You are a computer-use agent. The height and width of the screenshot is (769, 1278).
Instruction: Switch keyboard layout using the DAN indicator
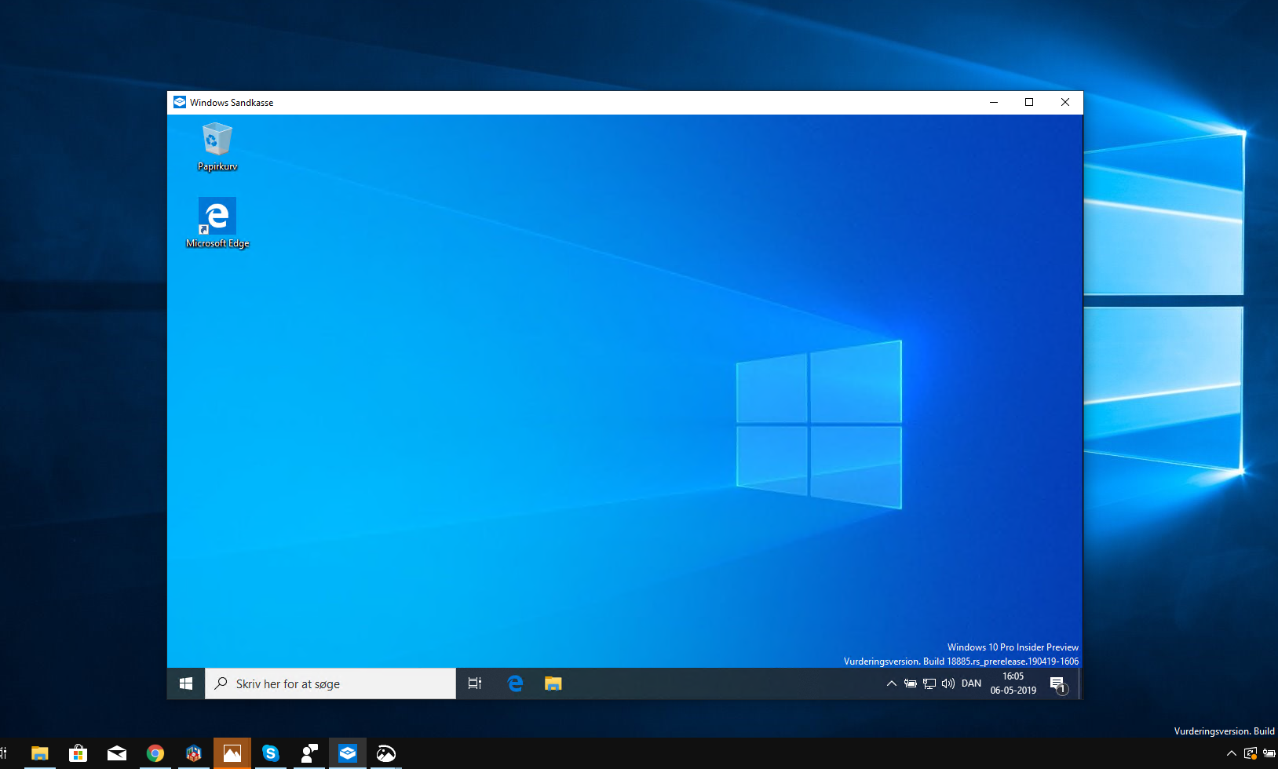click(x=971, y=683)
